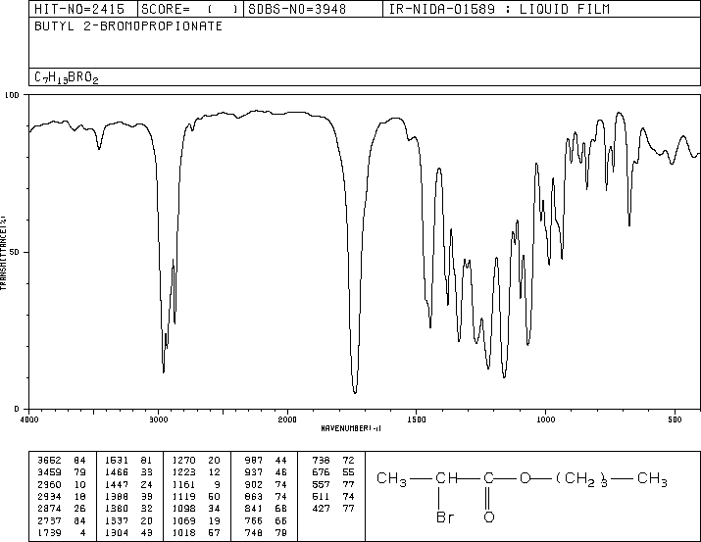This screenshot has height=542, width=701.
Task: Select the 1069 peak table entry
Action: (196, 520)
